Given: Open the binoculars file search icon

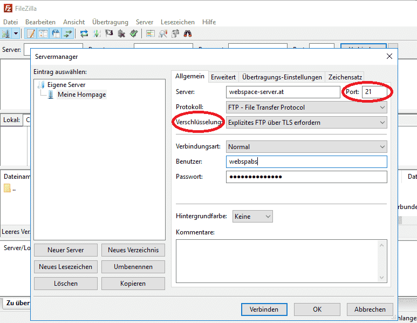Looking at the screenshot, I should (x=188, y=33).
